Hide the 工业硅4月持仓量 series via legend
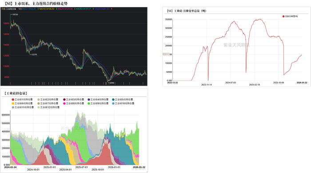Viewport: 311px width, 173px height. [98, 99]
